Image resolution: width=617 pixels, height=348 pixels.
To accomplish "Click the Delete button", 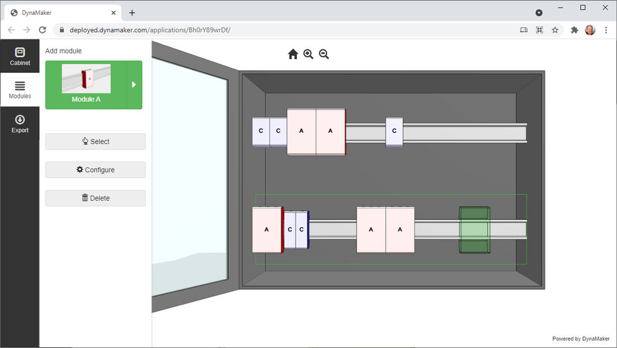I will click(96, 198).
